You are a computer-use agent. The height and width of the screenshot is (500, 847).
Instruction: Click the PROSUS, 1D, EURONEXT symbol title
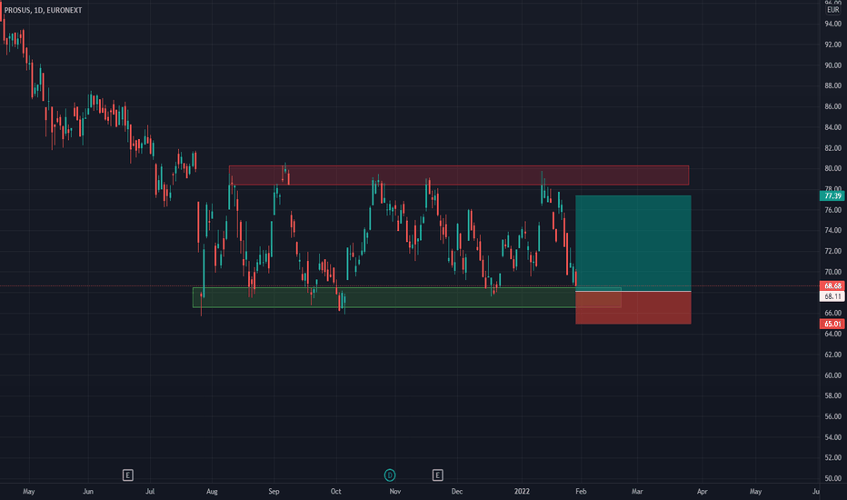[x=44, y=10]
